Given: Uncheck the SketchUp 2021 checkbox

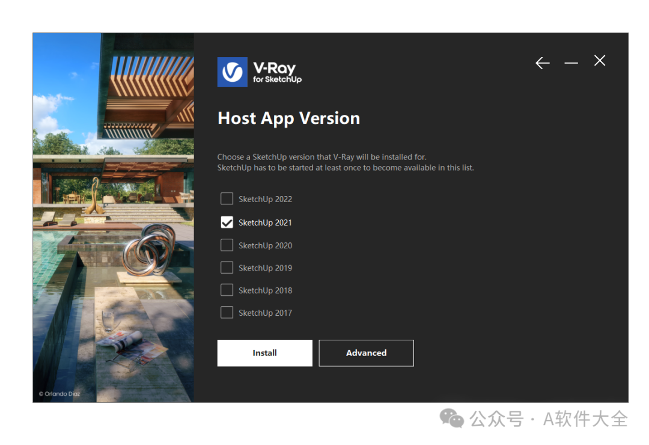Looking at the screenshot, I should 227,222.
